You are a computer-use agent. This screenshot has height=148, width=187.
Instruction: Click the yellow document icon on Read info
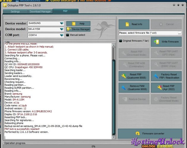pos(127,24)
